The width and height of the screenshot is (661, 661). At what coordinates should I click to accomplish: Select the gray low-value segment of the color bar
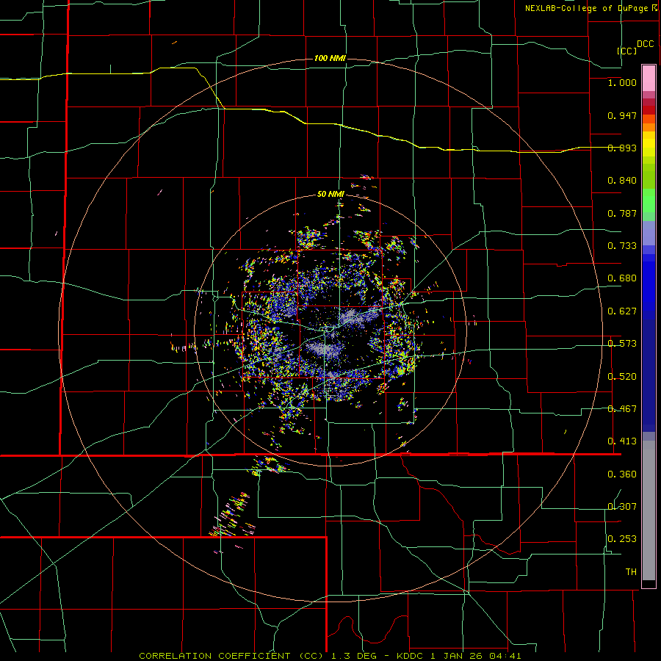point(649,510)
